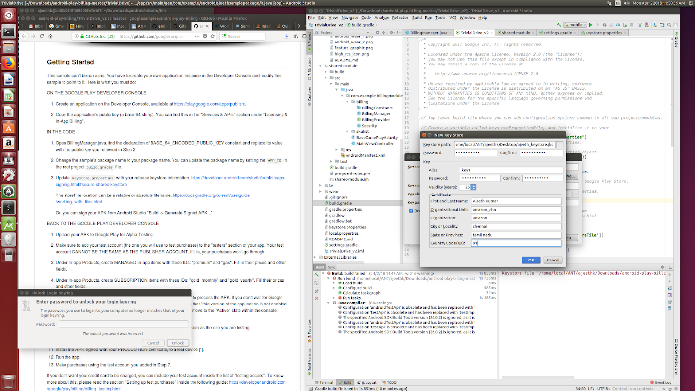Click trash icon in Build output panel

click(x=669, y=308)
